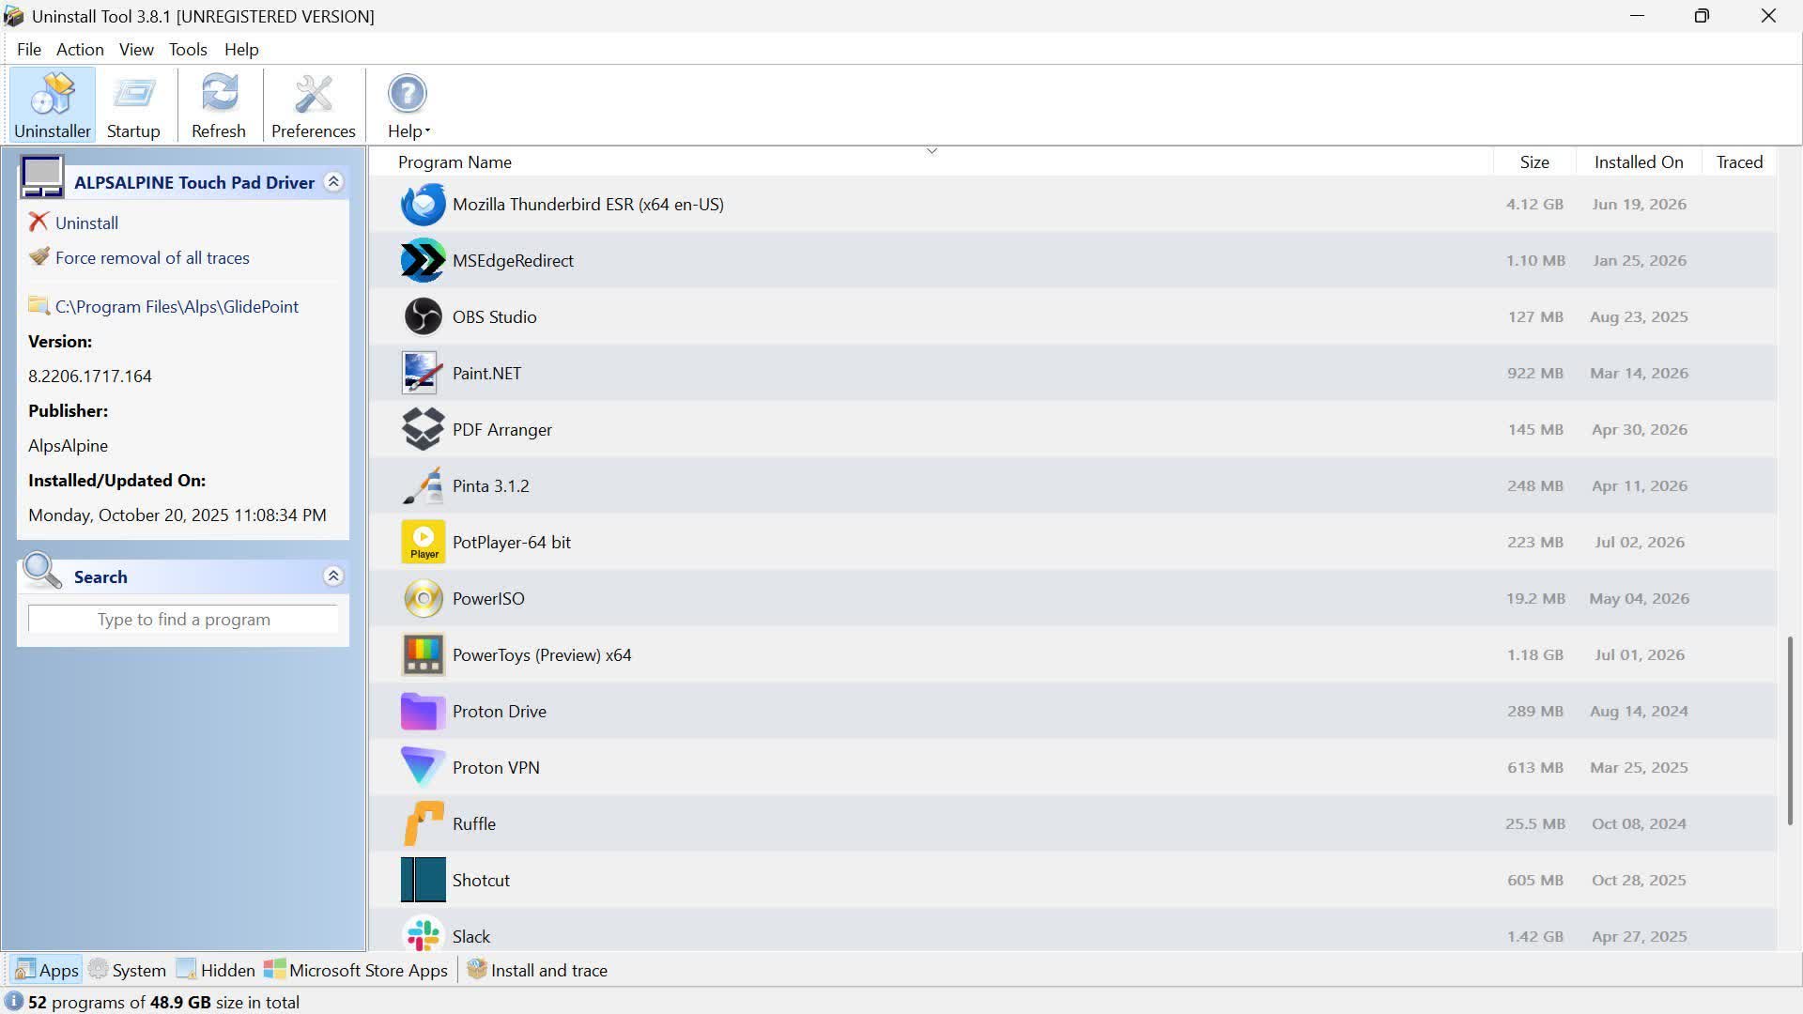The width and height of the screenshot is (1803, 1014).
Task: Select the Slack icon
Action: [x=423, y=935]
